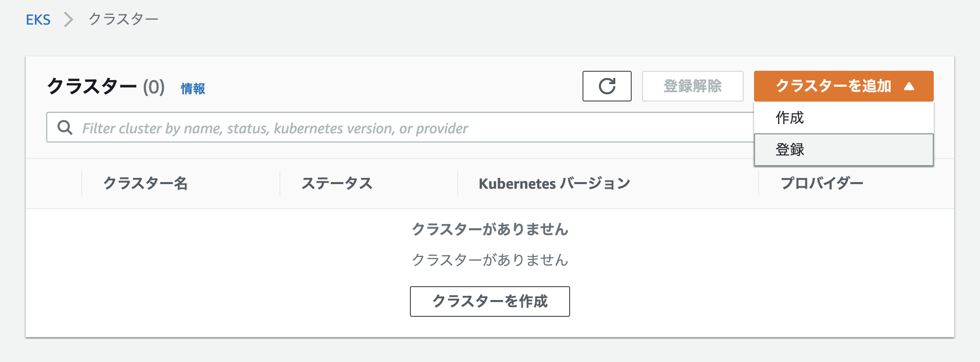The image size is (980, 362).
Task: Open the EKS breadcrumb link
Action: (38, 19)
